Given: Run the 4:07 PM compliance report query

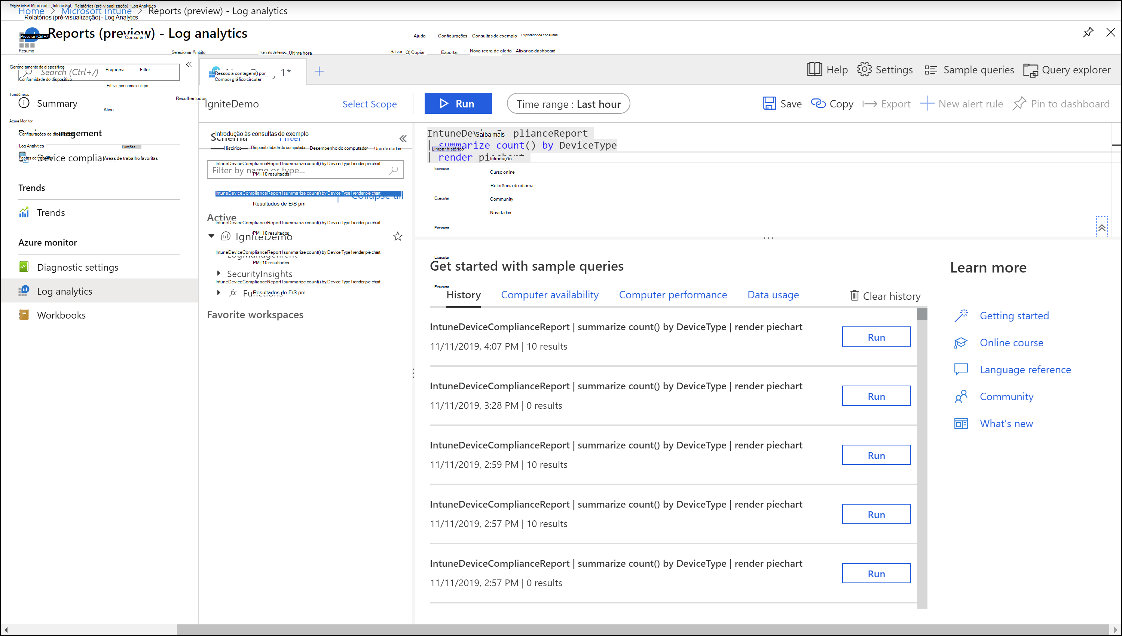Looking at the screenshot, I should (x=875, y=336).
